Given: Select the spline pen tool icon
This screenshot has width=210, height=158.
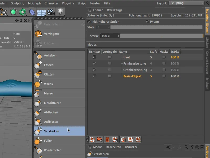Looking at the screenshot, I should tap(3, 12).
